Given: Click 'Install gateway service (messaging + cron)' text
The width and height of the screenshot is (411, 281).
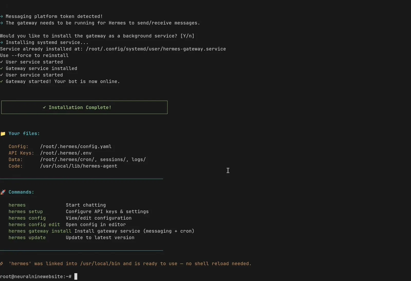Looking at the screenshot, I should [134, 231].
